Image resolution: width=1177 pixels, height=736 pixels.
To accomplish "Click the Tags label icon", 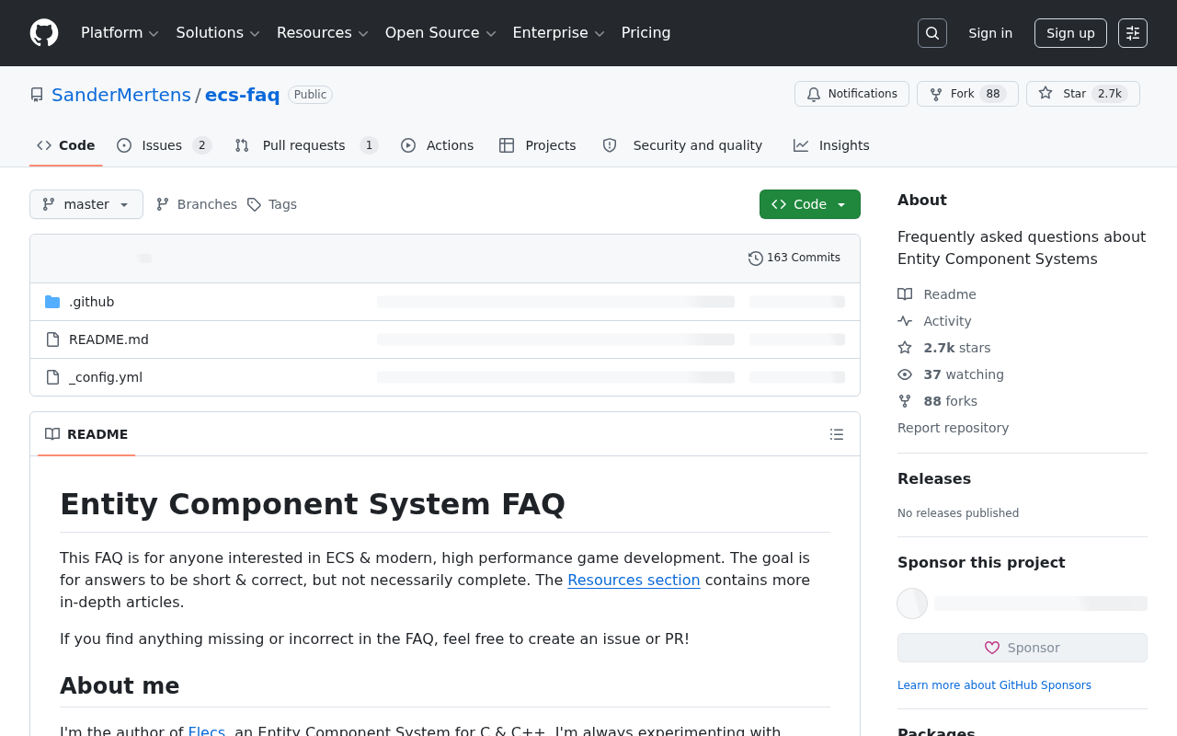I will (254, 204).
